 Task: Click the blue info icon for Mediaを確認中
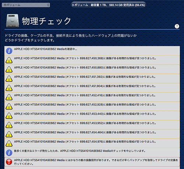(x=9, y=51)
